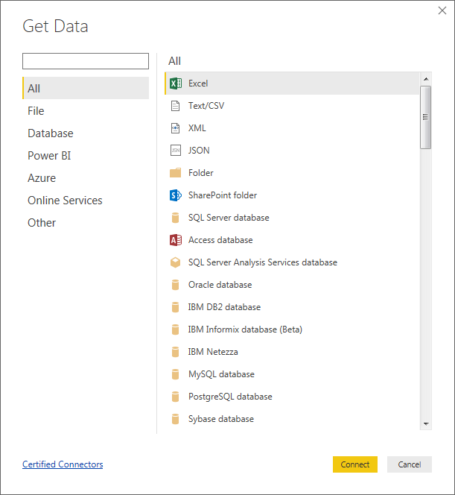The height and width of the screenshot is (495, 455).
Task: Click the Oracle database cylinder icon
Action: (175, 285)
